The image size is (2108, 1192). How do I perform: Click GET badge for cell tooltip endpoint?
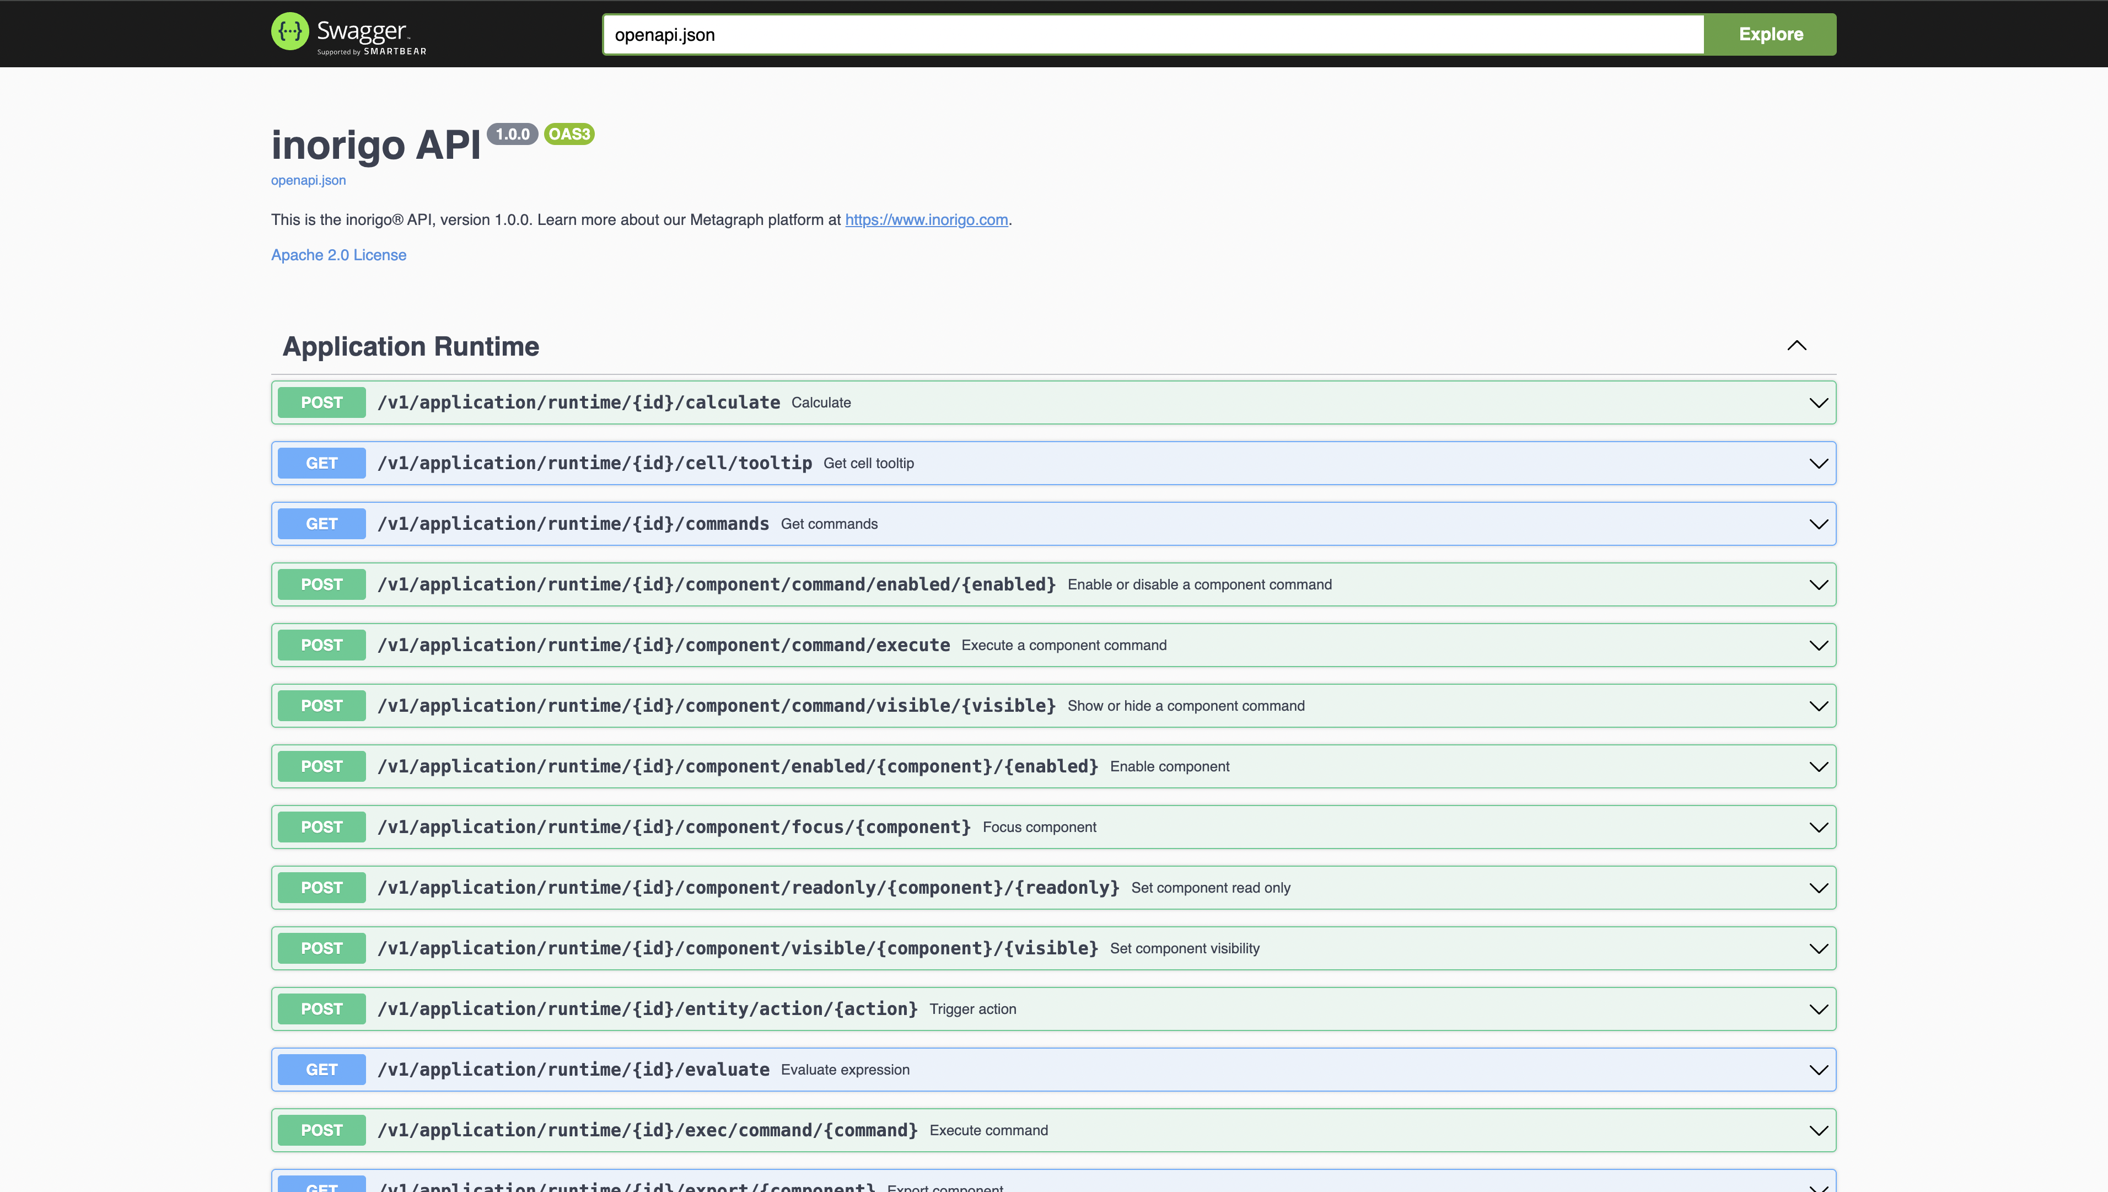pyautogui.click(x=321, y=463)
